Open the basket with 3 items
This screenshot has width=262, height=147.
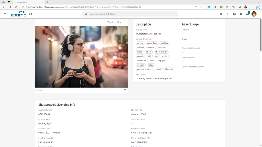[247, 14]
